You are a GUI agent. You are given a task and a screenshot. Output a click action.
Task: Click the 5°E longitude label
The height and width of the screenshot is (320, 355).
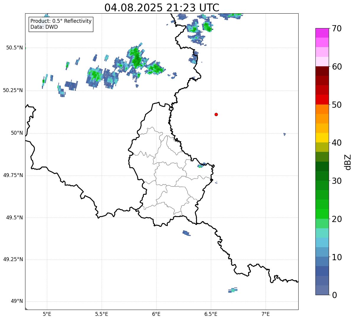[x=47, y=314]
